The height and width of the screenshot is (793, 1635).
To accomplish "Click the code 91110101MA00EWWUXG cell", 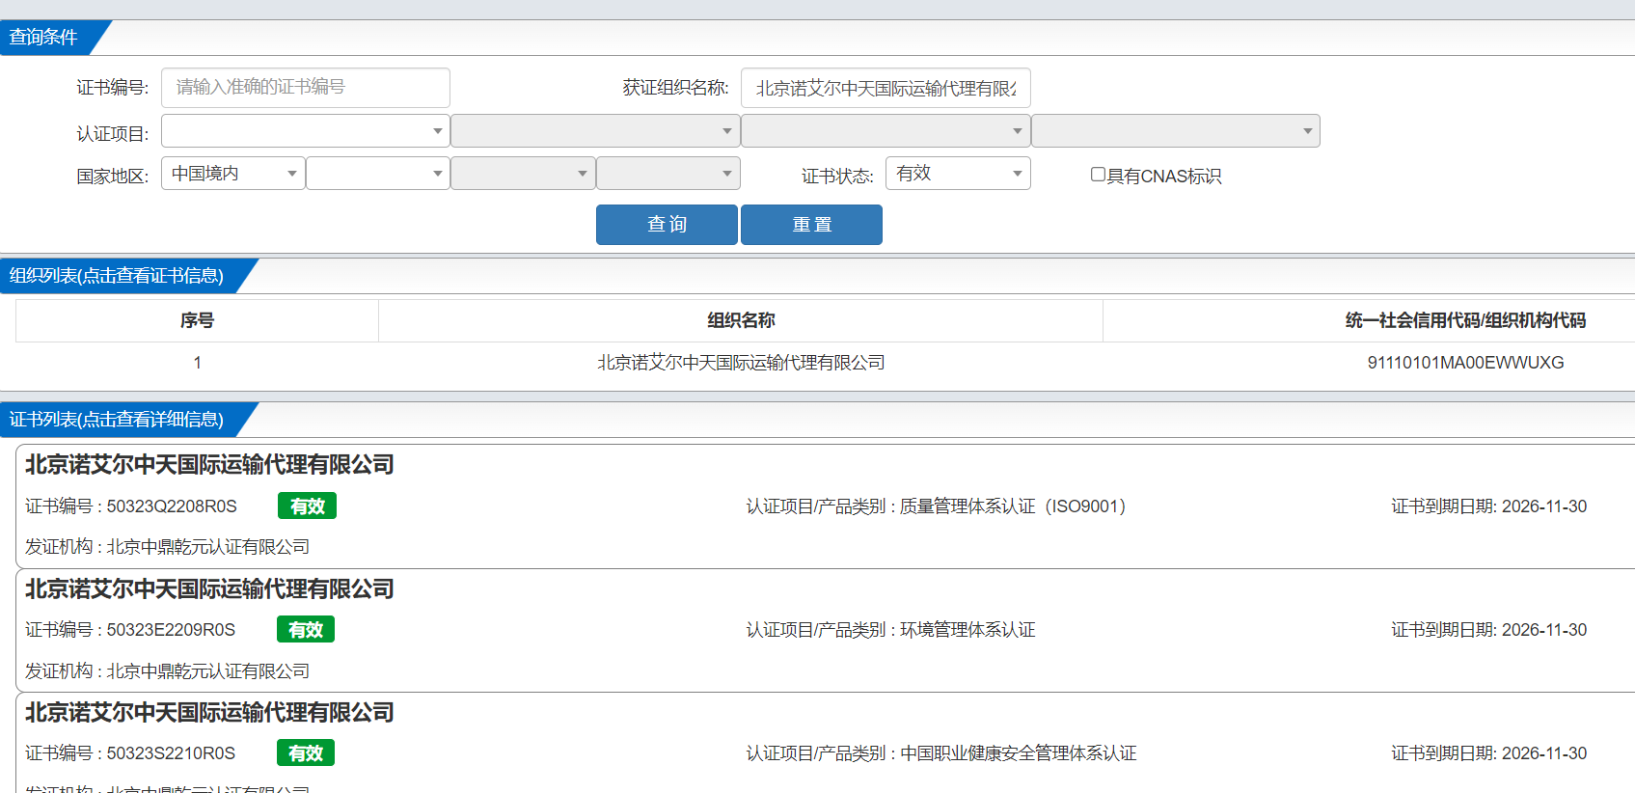I will coord(1465,363).
